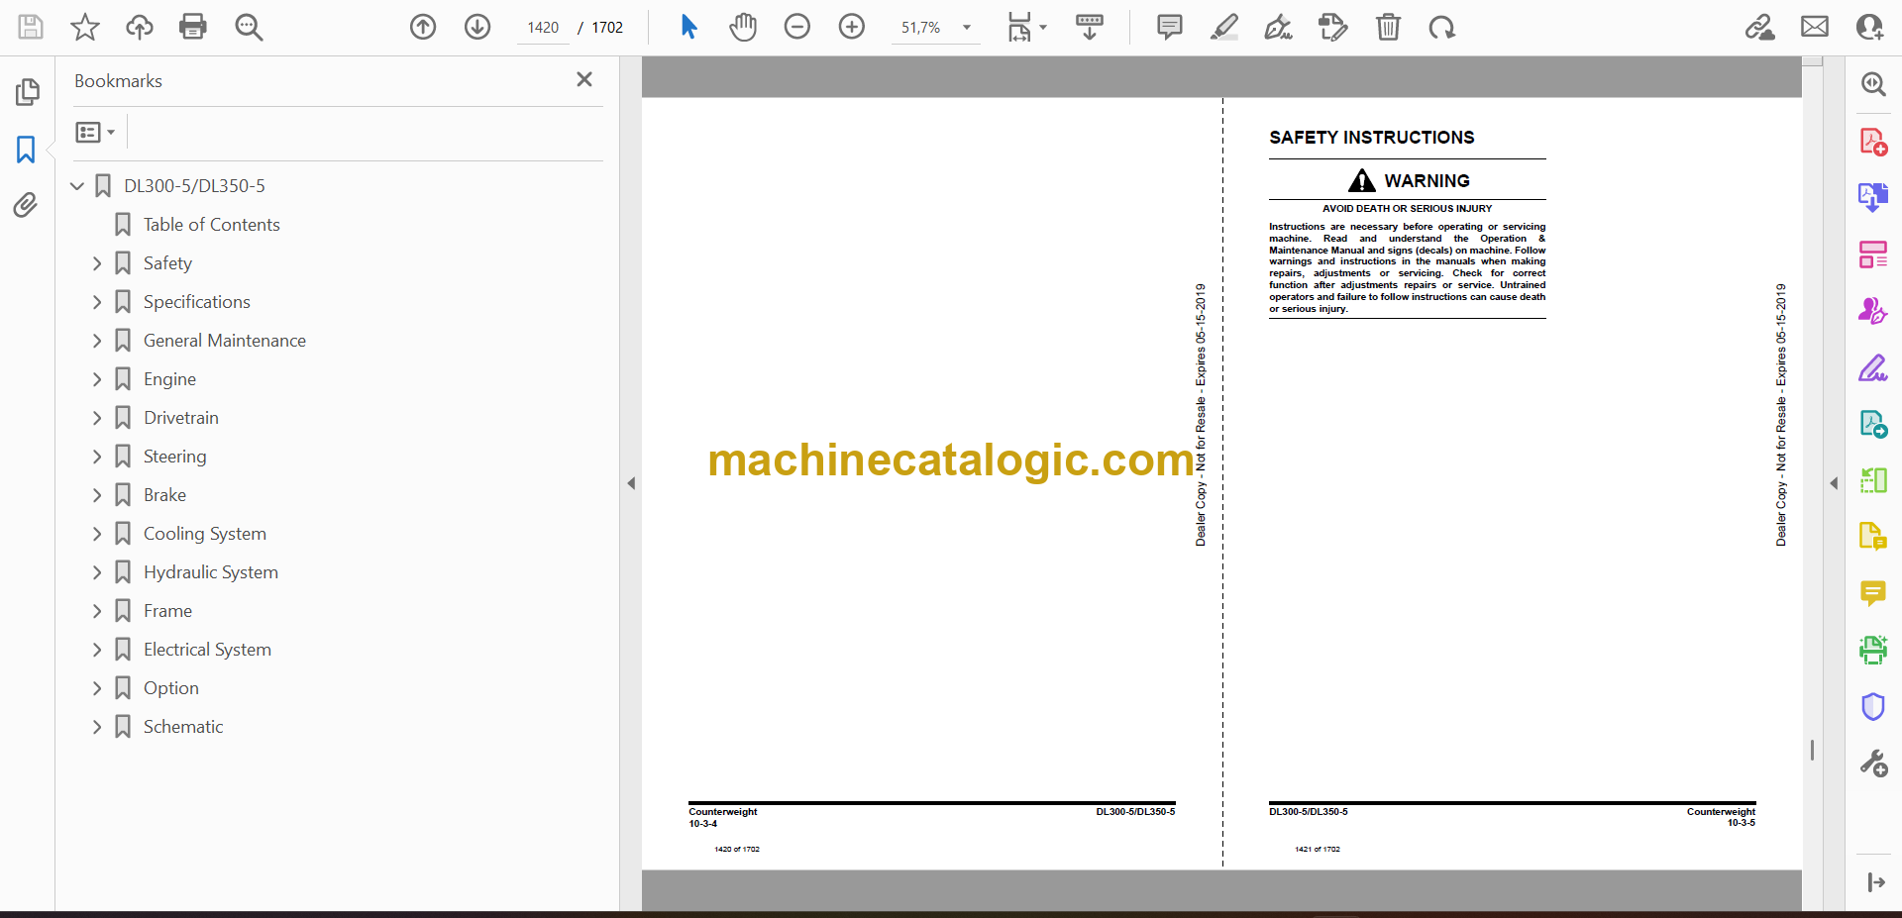Image resolution: width=1902 pixels, height=918 pixels.
Task: Add a sticky note comment
Action: tap(1170, 27)
